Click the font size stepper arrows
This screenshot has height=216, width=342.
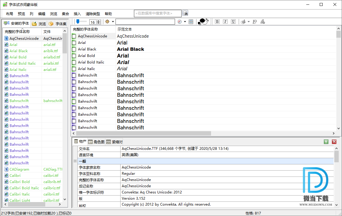coord(99,22)
